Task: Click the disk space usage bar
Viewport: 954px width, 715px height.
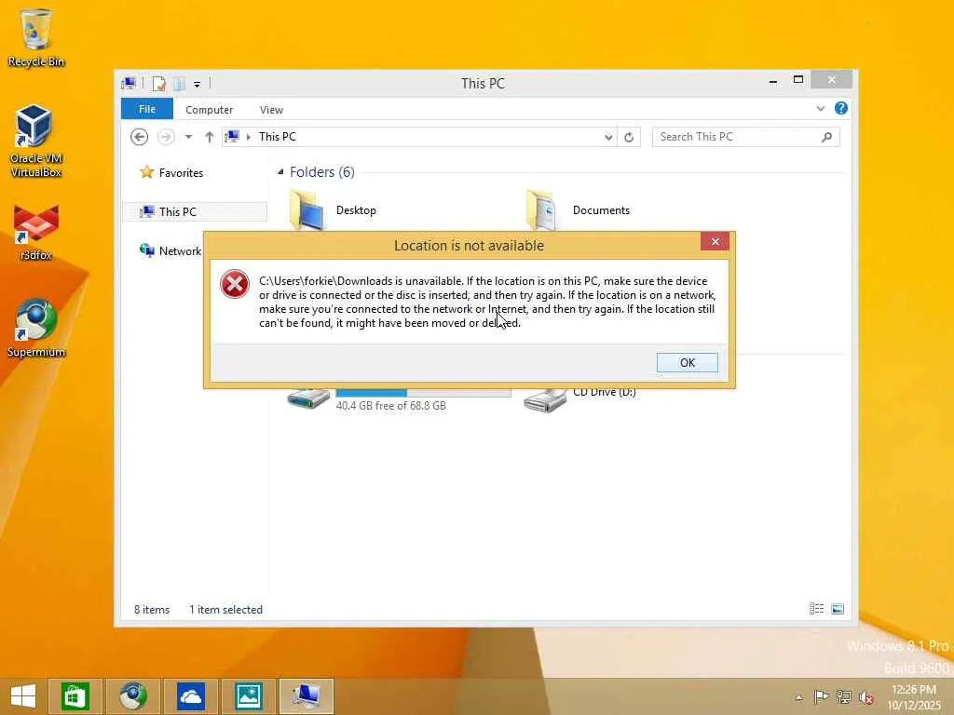Action: pyautogui.click(x=424, y=393)
